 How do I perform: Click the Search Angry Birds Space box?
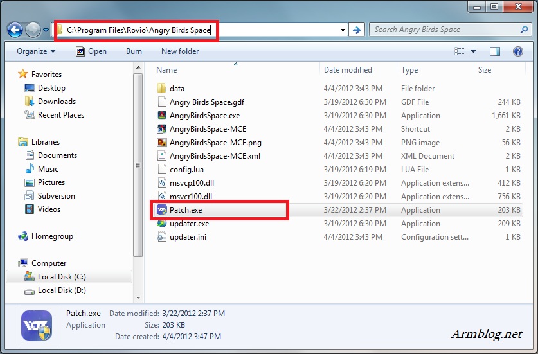449,30
